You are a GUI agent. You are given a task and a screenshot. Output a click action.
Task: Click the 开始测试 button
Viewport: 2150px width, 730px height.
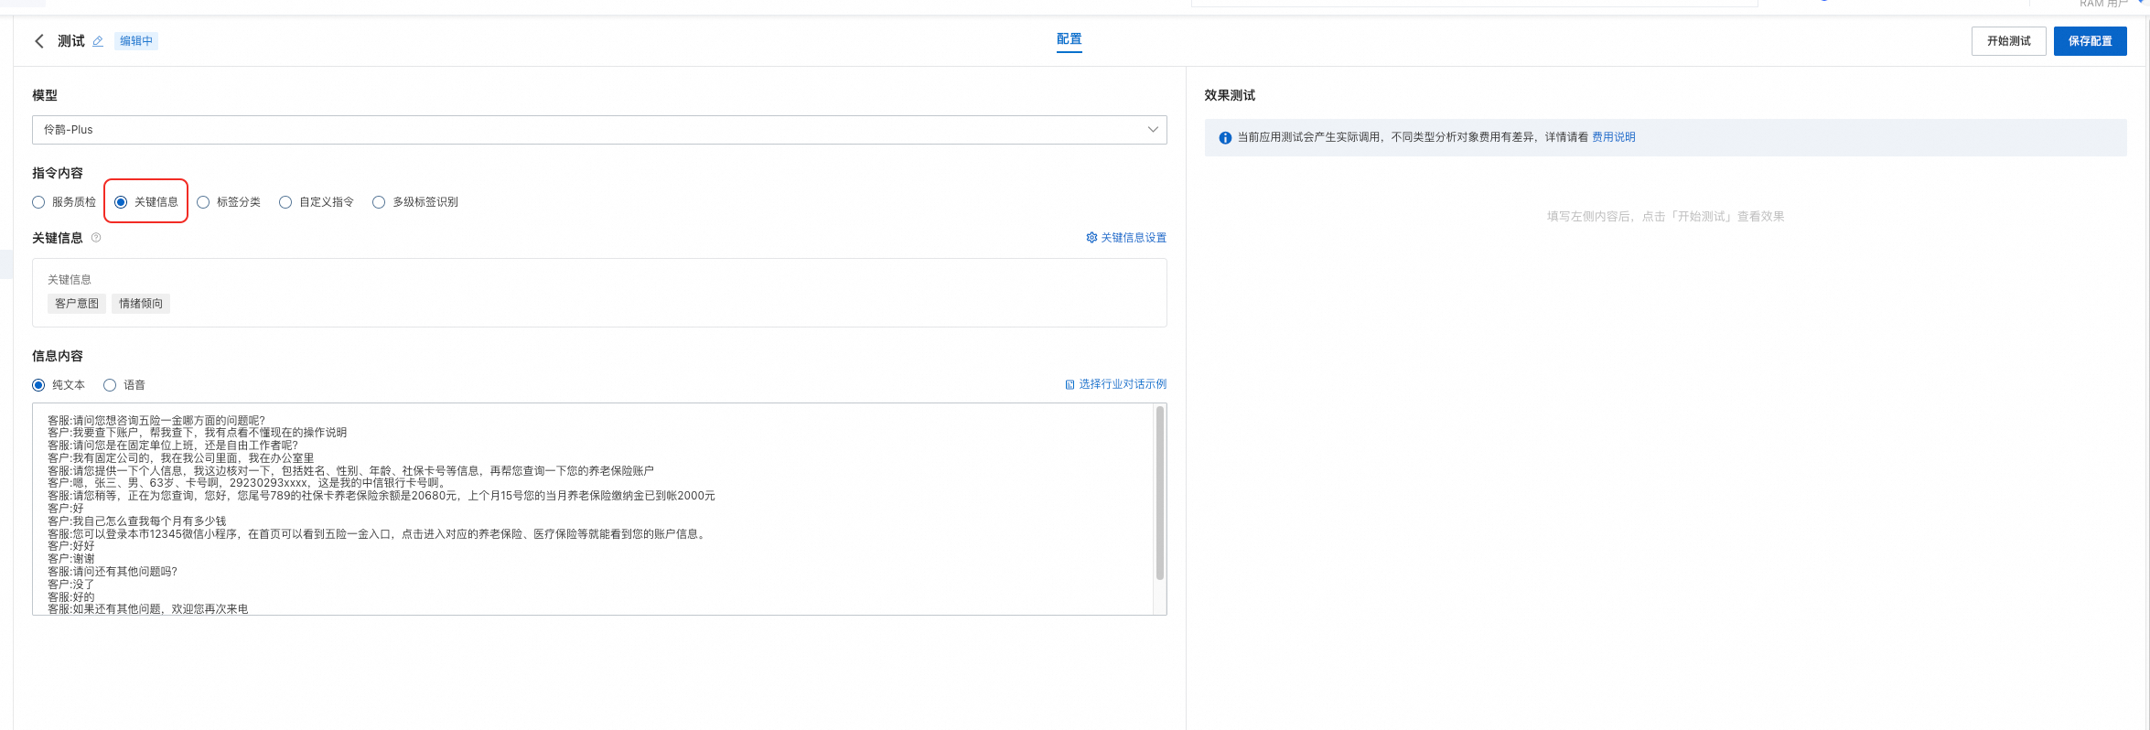pyautogui.click(x=2008, y=41)
